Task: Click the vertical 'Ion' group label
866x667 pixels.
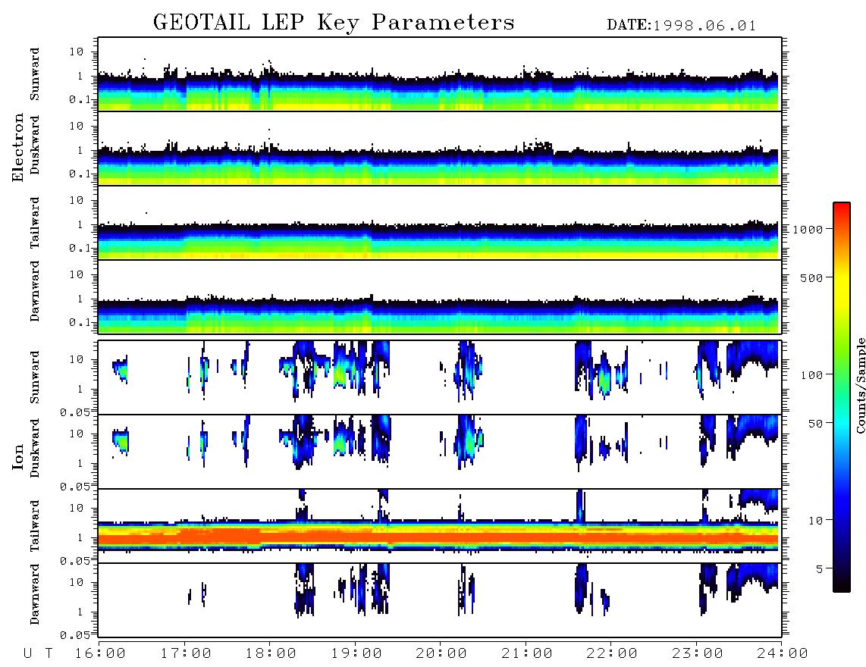Action: [17, 456]
